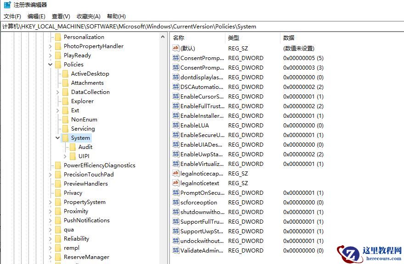Collapse the Policies key
The height and width of the screenshot is (264, 404).
(x=50, y=64)
